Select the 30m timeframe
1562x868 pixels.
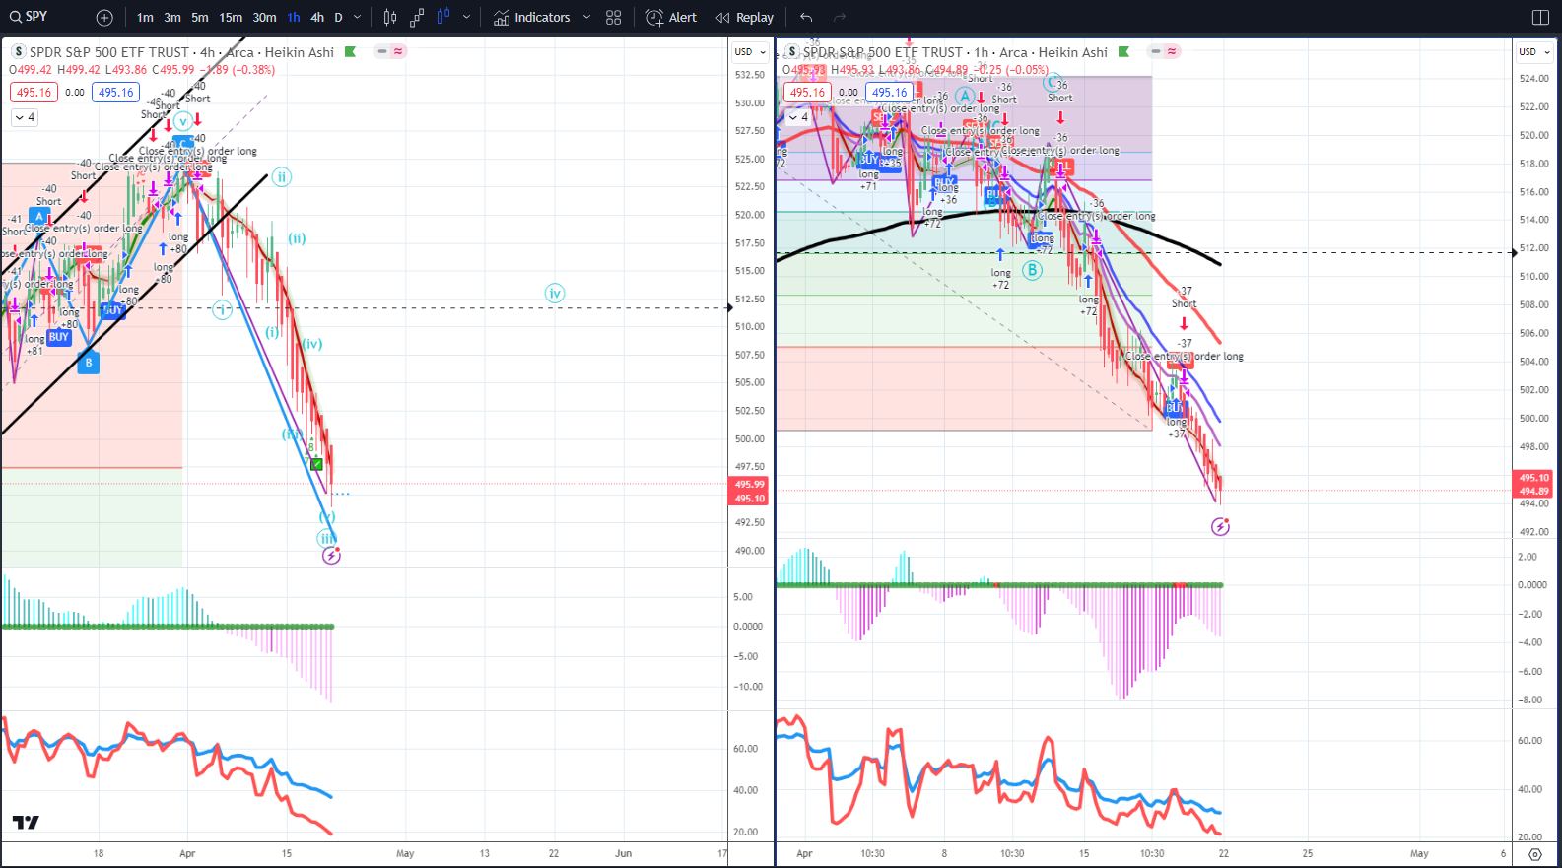click(264, 18)
